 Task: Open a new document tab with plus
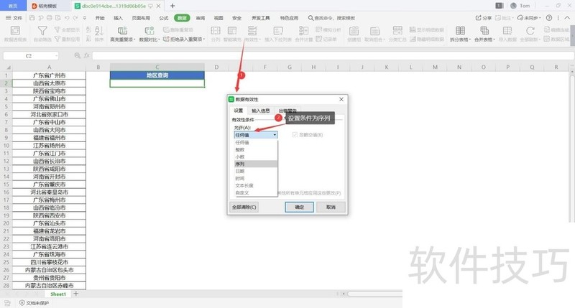tap(172, 6)
